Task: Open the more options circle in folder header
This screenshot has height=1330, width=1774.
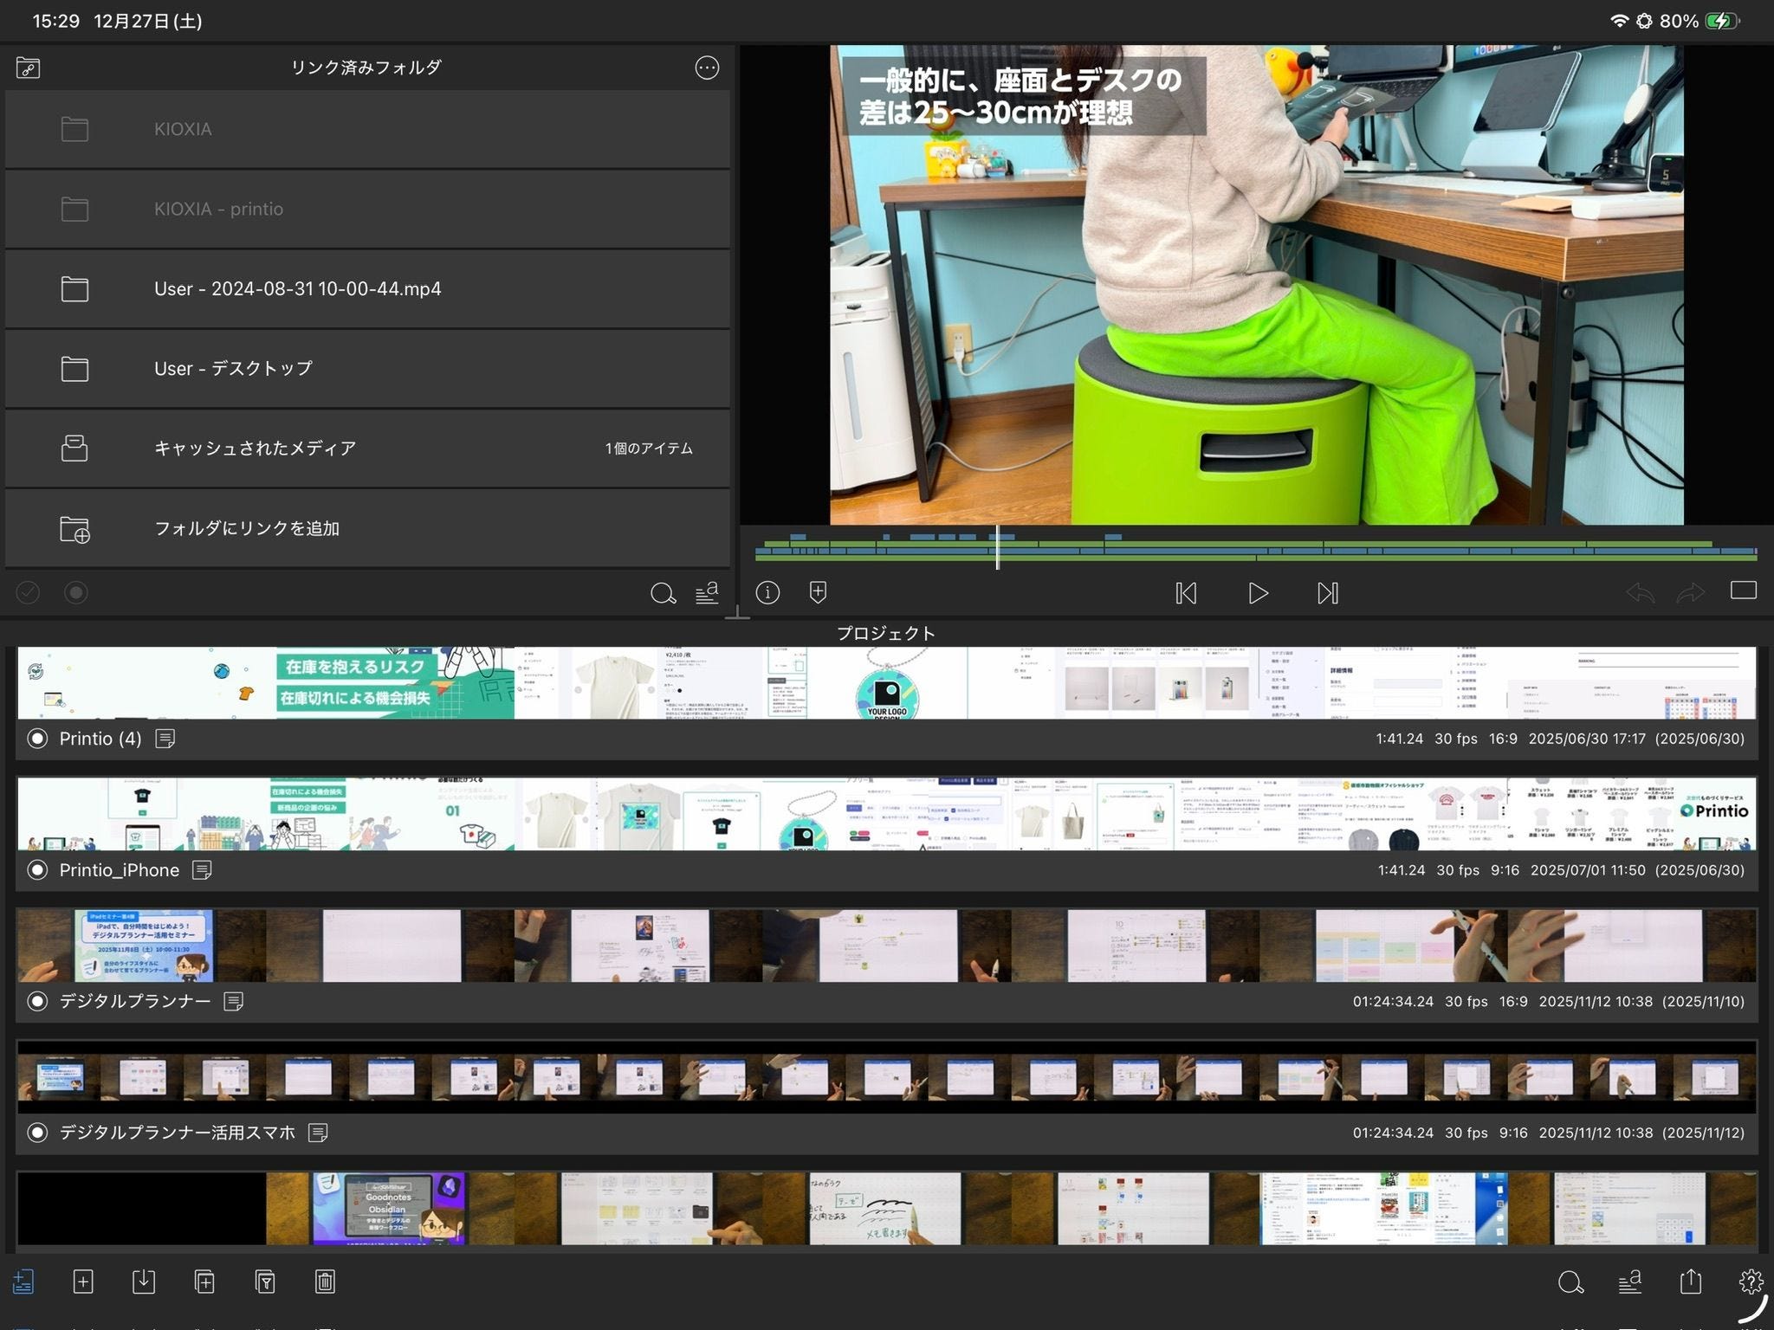Action: [x=707, y=68]
